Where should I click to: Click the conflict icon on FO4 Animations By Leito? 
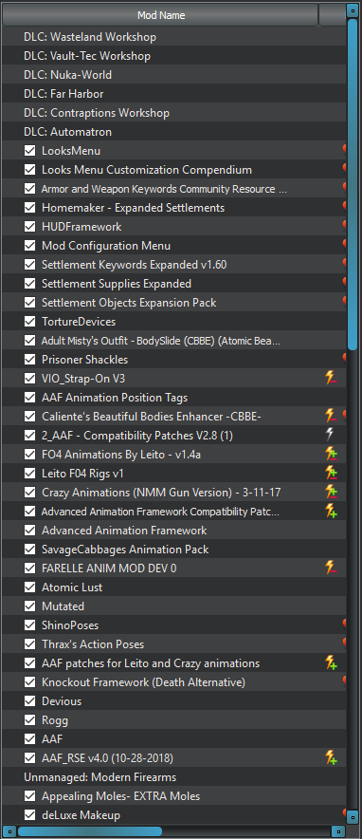coord(331,455)
